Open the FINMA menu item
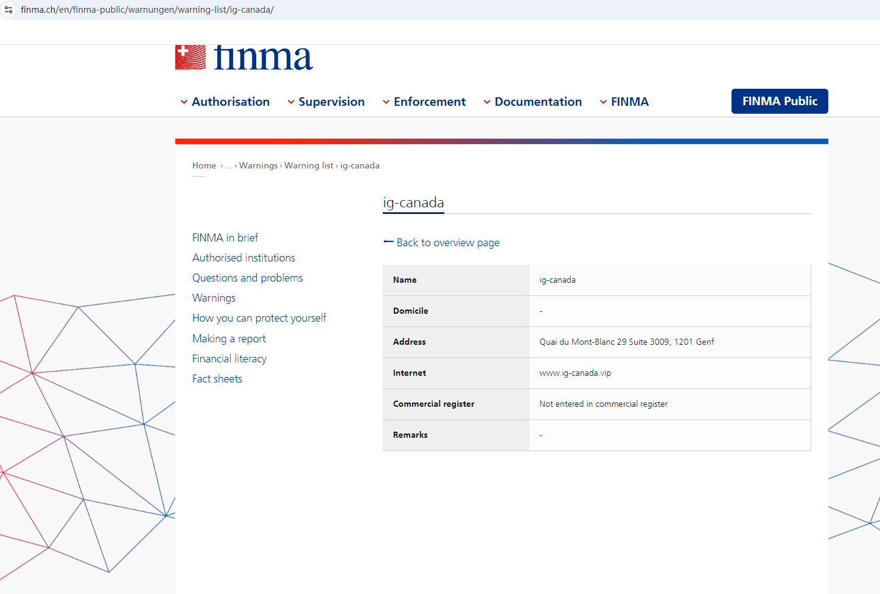Viewport: 880px width, 594px height. click(630, 102)
